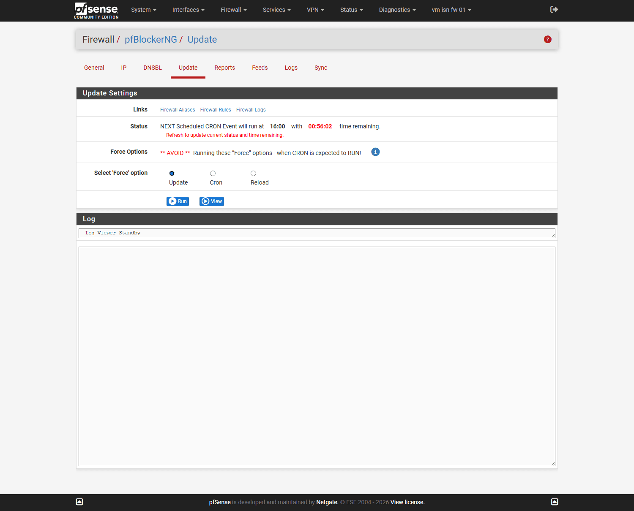Open the Services dropdown menu
This screenshot has width=634, height=511.
pyautogui.click(x=277, y=10)
